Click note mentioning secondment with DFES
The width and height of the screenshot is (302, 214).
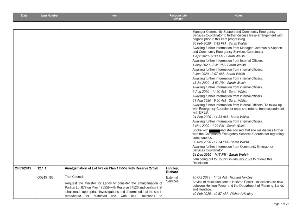(x=238, y=109)
